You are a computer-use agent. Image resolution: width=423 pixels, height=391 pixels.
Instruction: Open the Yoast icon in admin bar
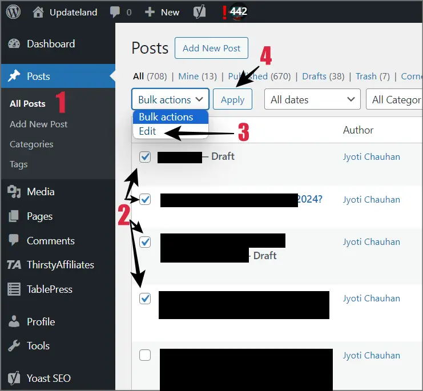pos(199,12)
